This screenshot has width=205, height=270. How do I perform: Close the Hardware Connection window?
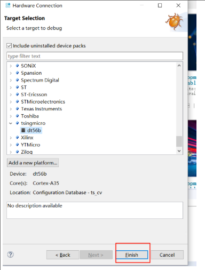(178, 5)
